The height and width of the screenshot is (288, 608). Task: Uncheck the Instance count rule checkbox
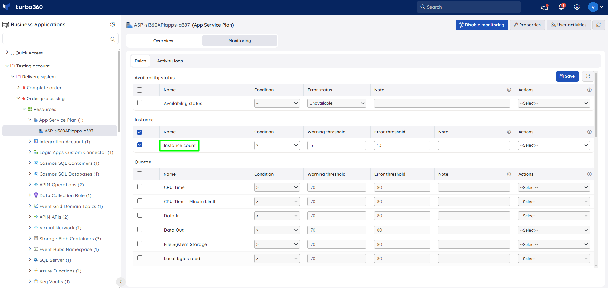click(140, 145)
